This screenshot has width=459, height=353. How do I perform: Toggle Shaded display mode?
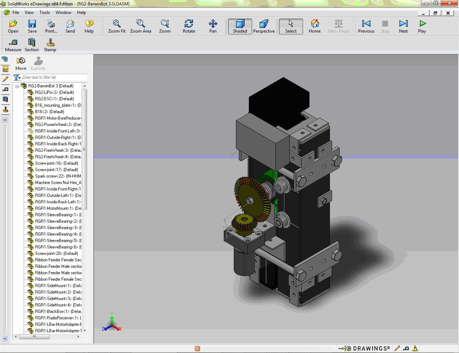point(240,26)
